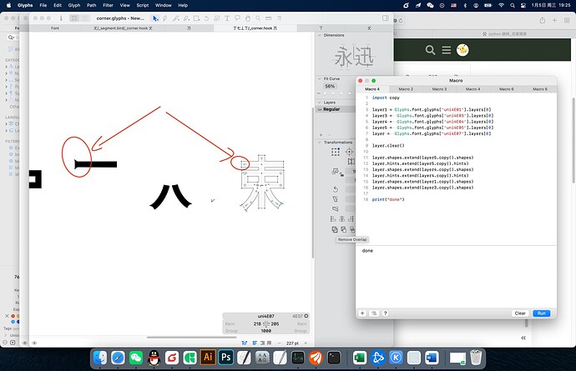
Task: Open the _segment.bird/_corner.hook edit tab
Action: click(x=123, y=28)
